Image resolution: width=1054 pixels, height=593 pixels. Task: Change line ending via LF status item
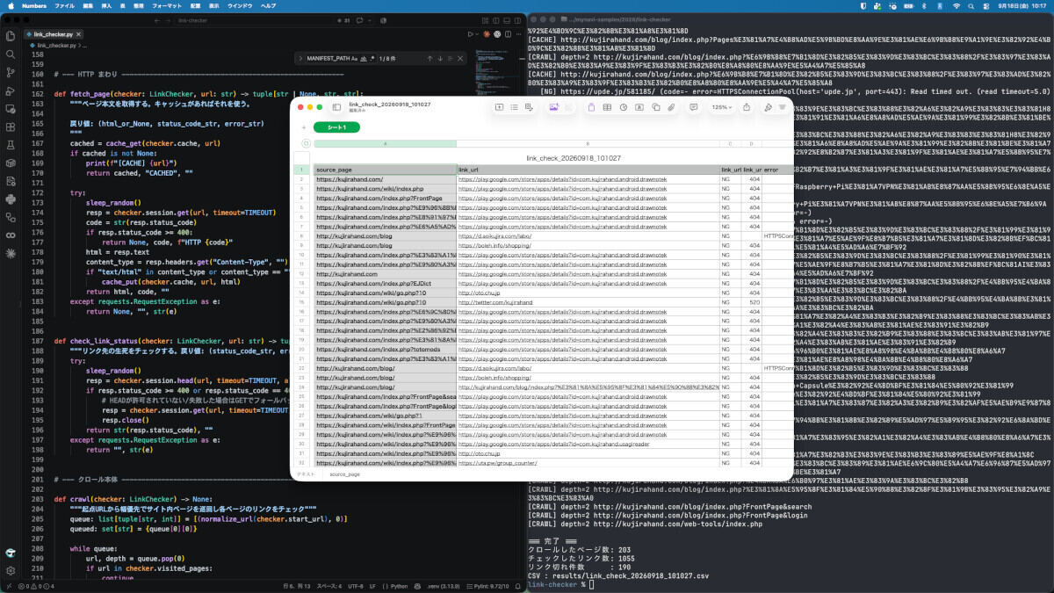pyautogui.click(x=372, y=586)
